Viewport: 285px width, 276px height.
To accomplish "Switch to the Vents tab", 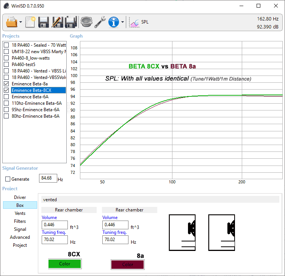I will tap(20, 213).
